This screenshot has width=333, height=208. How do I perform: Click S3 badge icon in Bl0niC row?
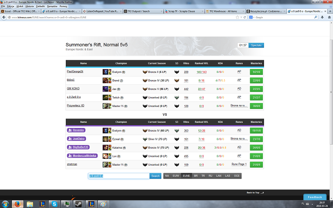[177, 80]
